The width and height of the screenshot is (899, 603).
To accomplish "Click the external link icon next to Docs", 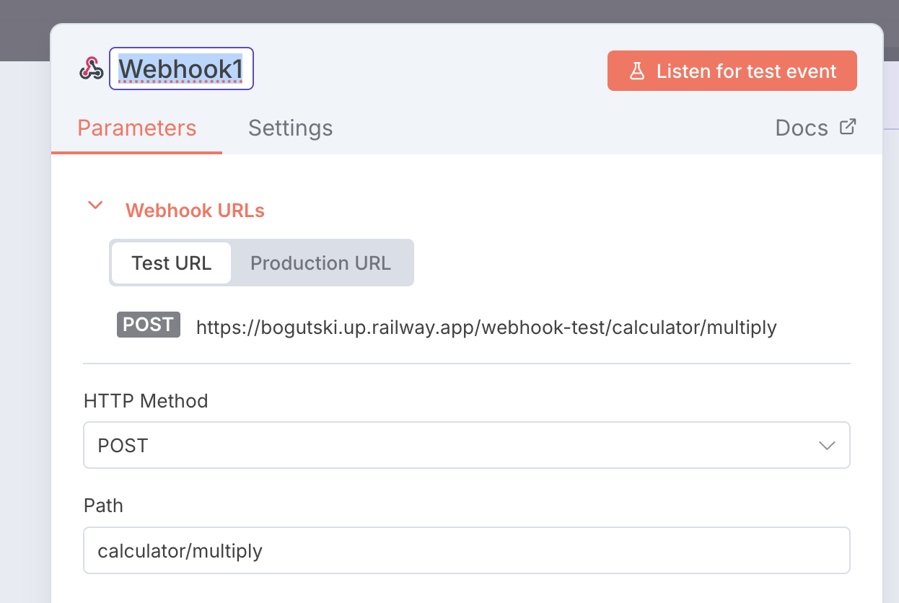I will pyautogui.click(x=848, y=127).
